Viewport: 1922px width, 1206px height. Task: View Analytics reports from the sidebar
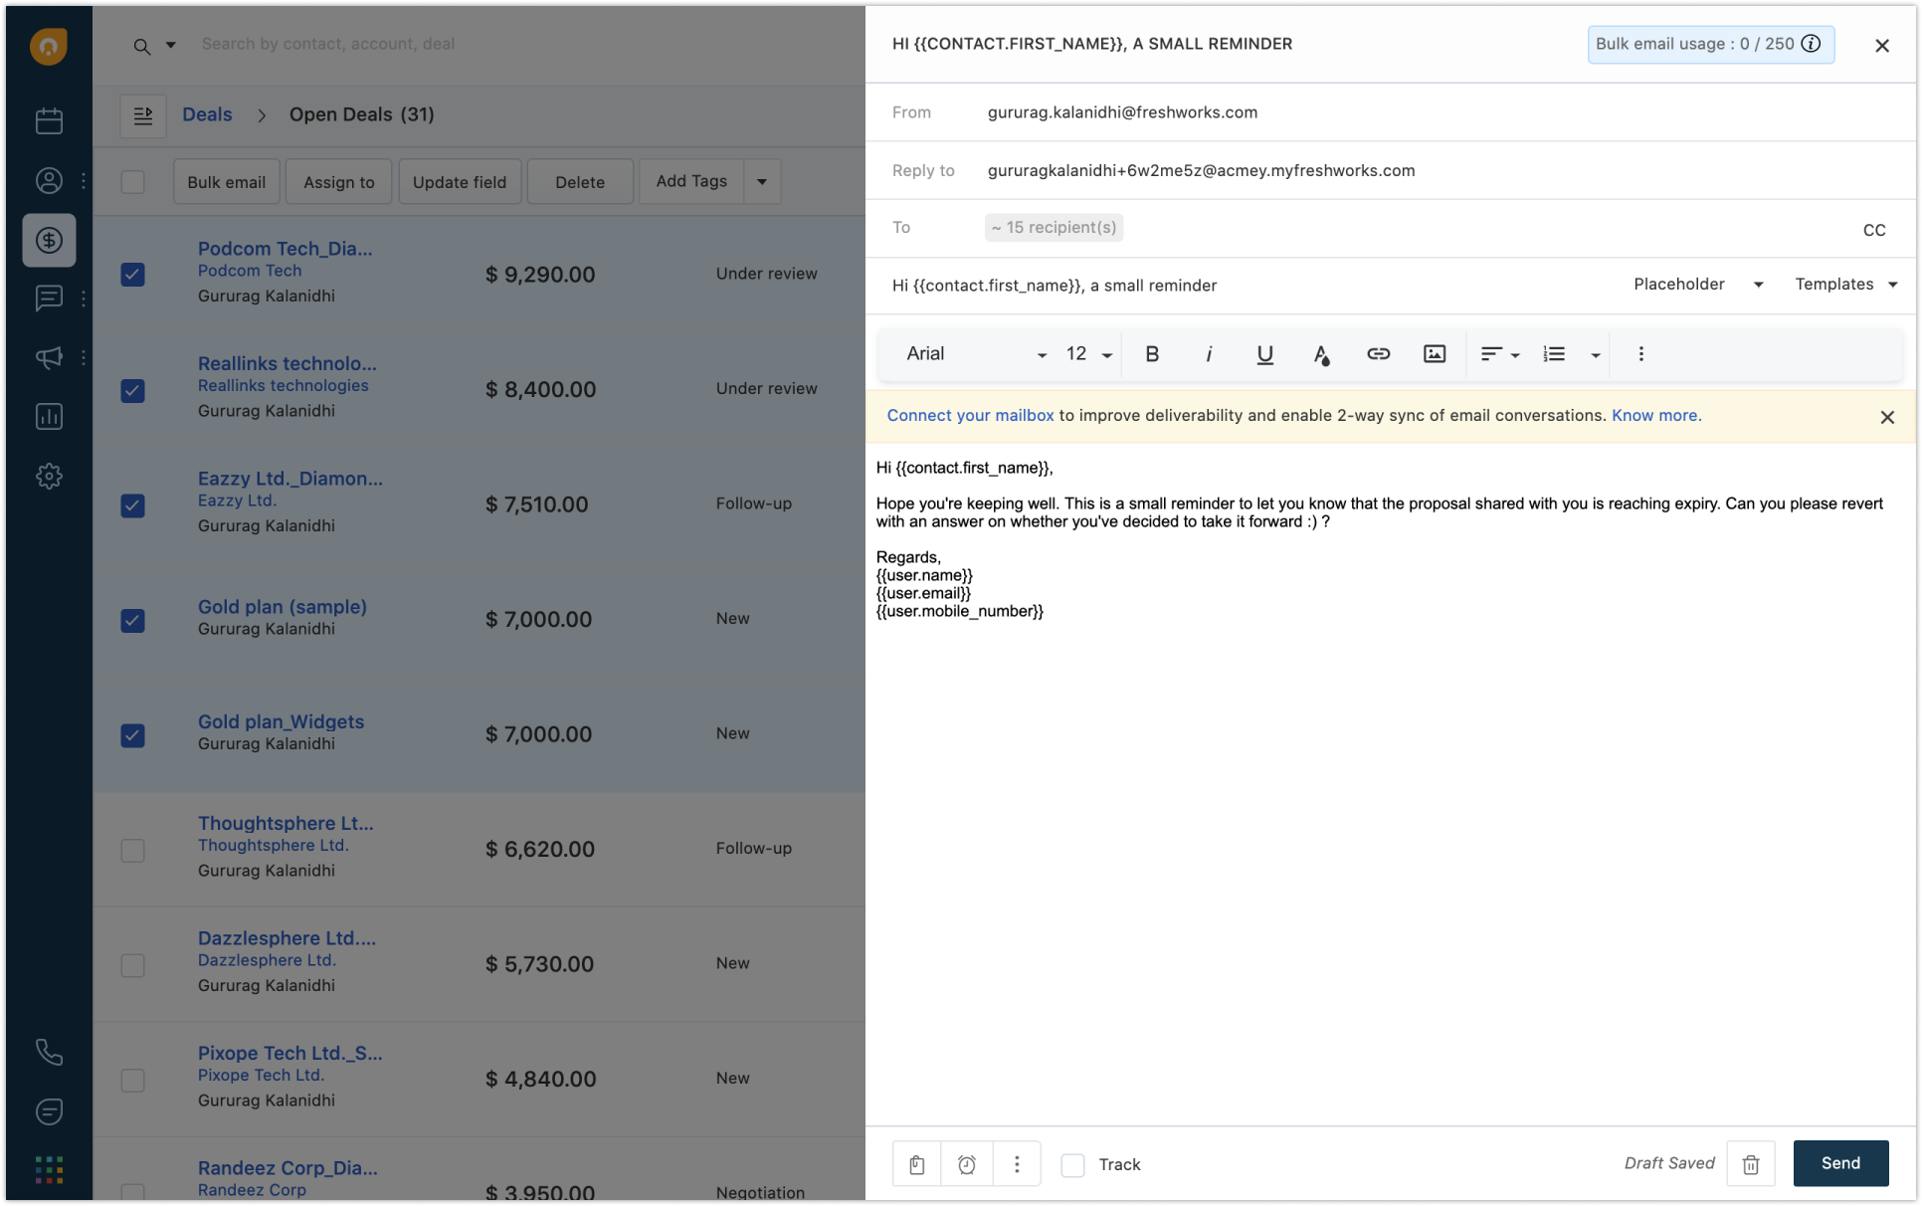(x=49, y=416)
